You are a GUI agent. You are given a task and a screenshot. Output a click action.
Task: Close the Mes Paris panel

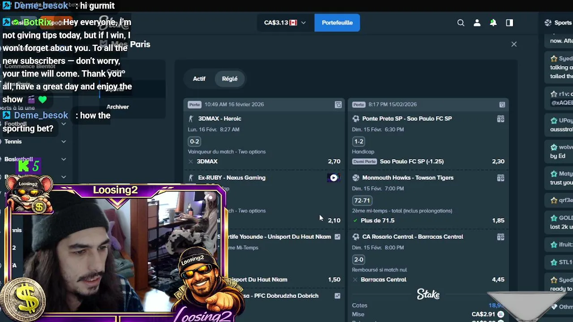(514, 44)
